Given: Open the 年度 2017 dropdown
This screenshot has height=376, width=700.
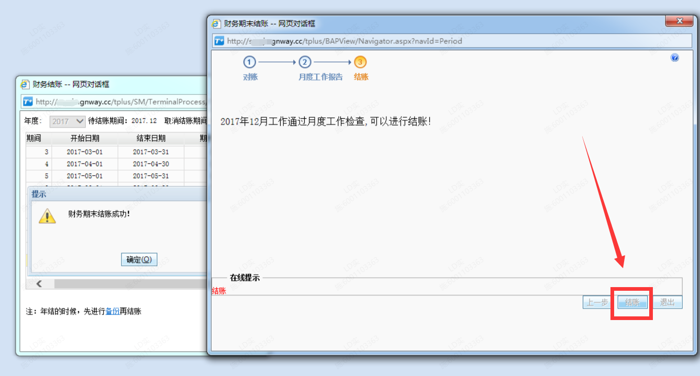Looking at the screenshot, I should (68, 121).
